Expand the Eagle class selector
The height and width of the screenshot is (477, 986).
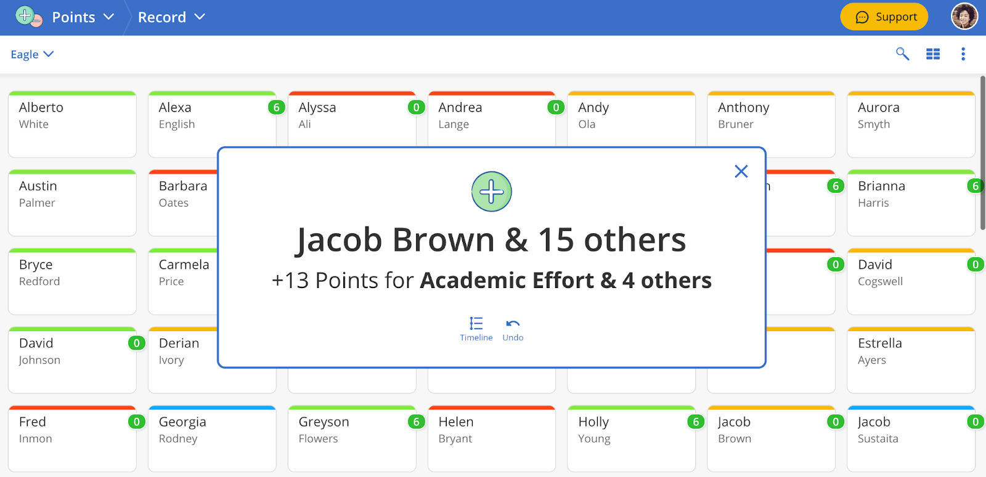click(x=32, y=54)
